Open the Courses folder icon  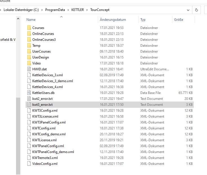click(29, 28)
